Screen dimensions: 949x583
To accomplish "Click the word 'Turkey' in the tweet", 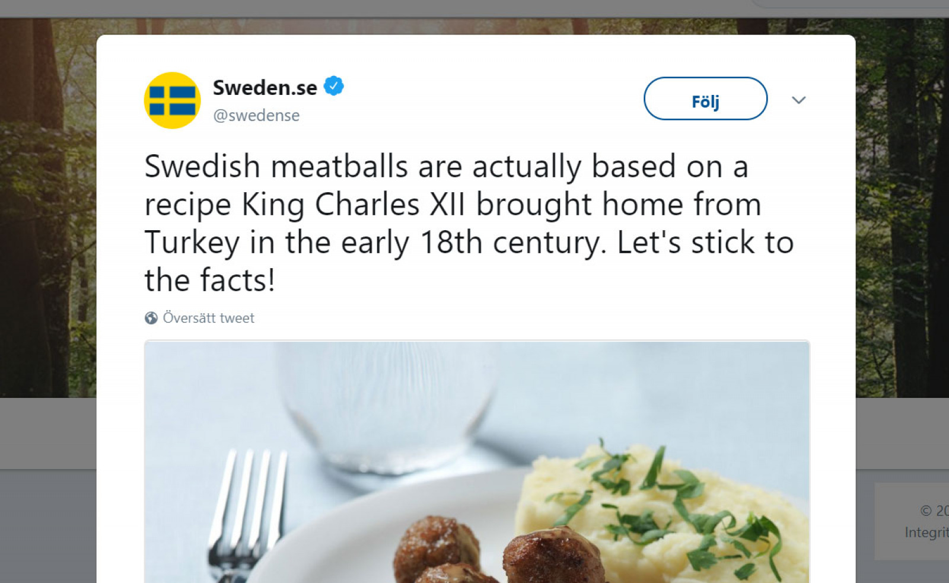I will pos(192,243).
